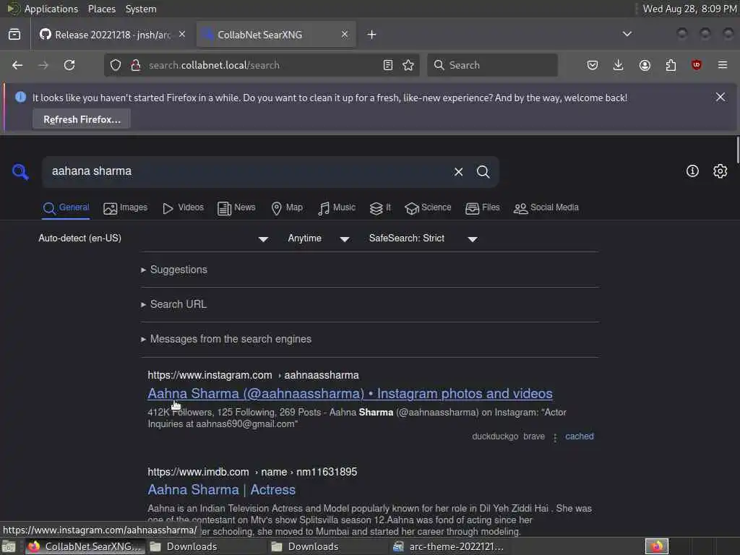Expand the Search URL section
The image size is (740, 555).
(173, 304)
